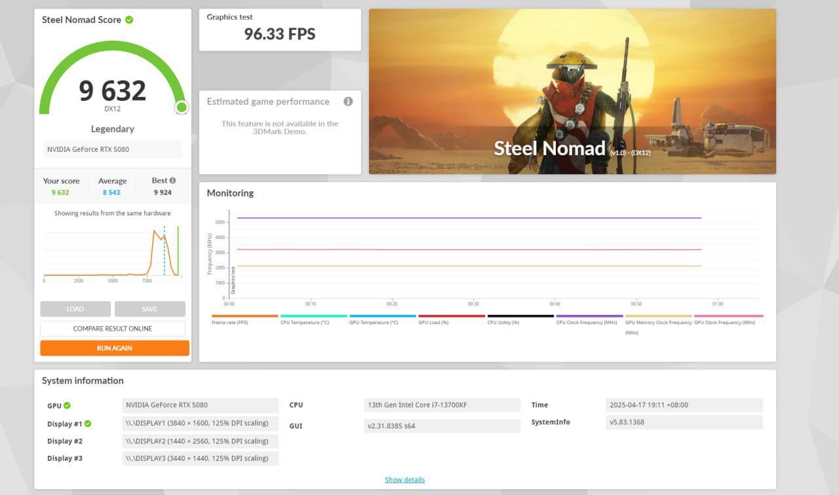Screen dimensions: 839x495
Task: Toggle Frame rate (FPS) legend series
Action: [244, 320]
